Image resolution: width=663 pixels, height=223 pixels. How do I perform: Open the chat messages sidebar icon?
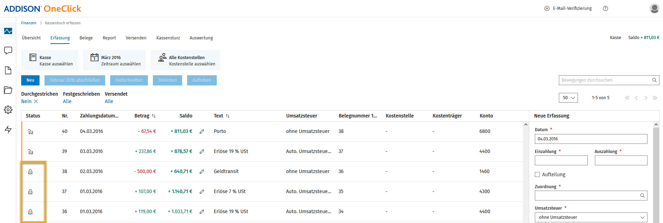8,51
